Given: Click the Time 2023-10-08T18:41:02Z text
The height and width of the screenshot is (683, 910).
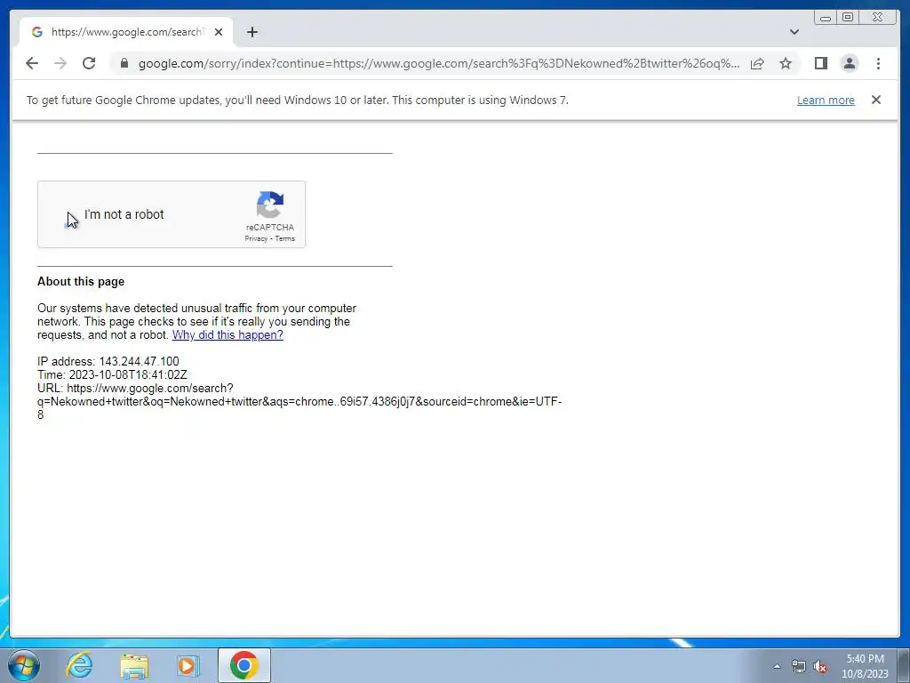Looking at the screenshot, I should coord(112,374).
